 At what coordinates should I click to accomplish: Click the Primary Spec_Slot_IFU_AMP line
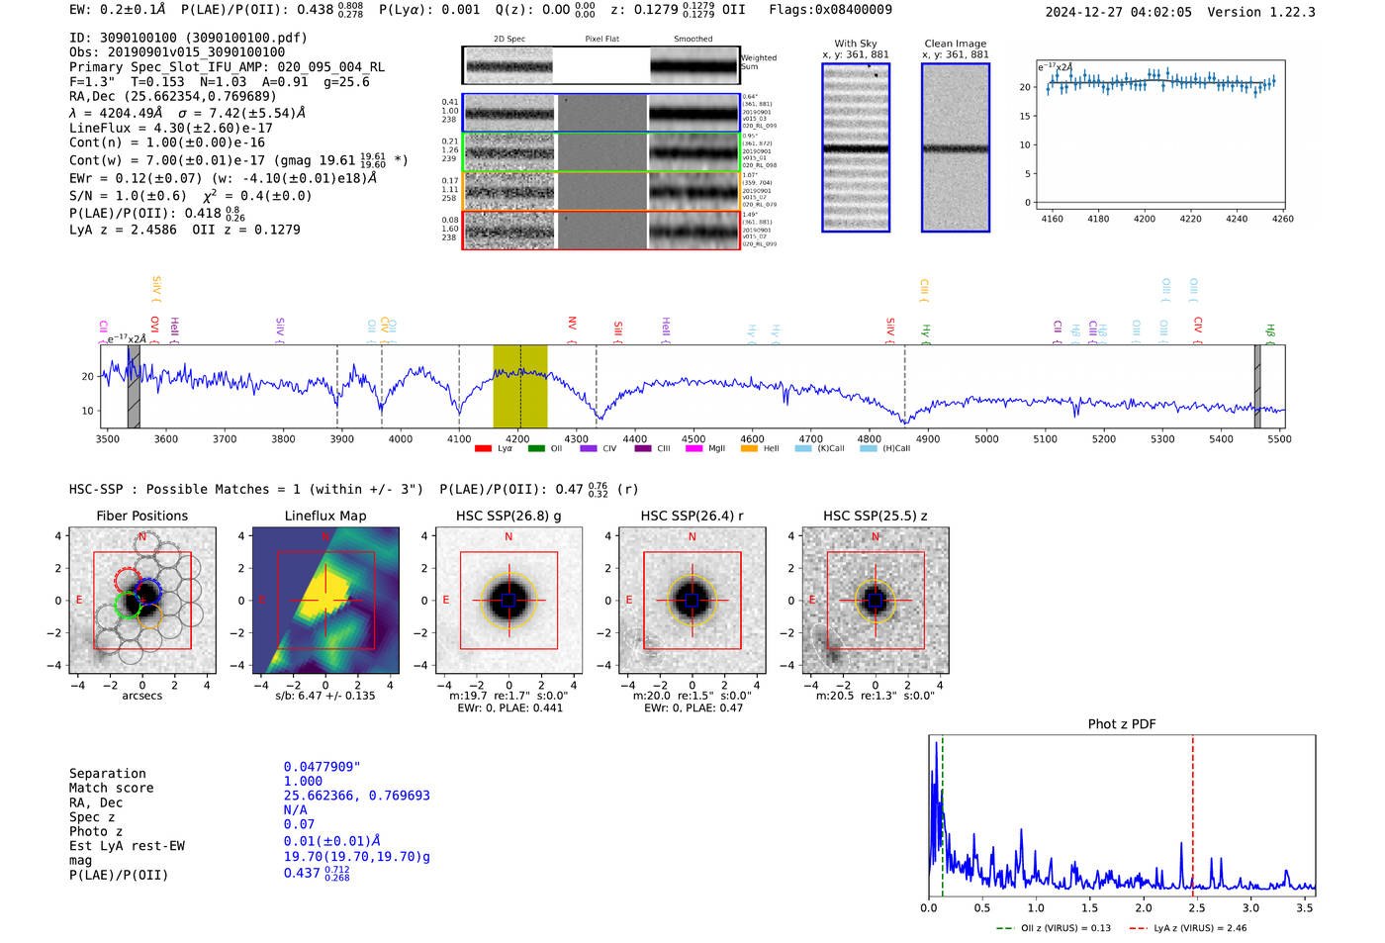[x=228, y=67]
